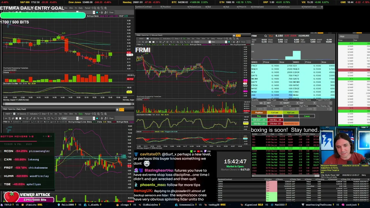
Task: Select the Daily interval on 1 Minute Chart
Action: click(213, 39)
